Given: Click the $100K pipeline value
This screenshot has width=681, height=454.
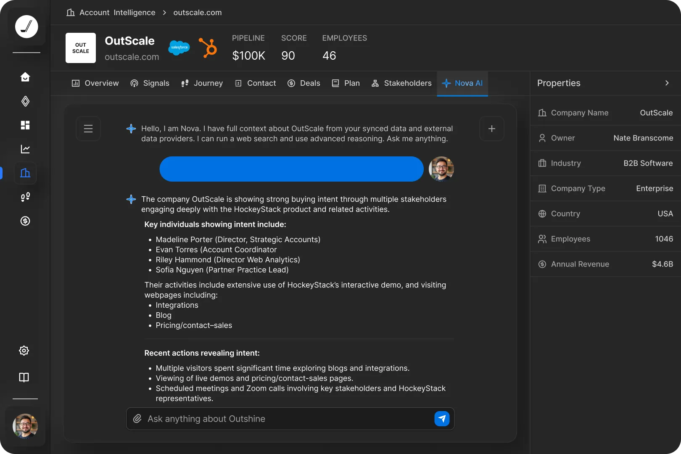Looking at the screenshot, I should (x=249, y=55).
